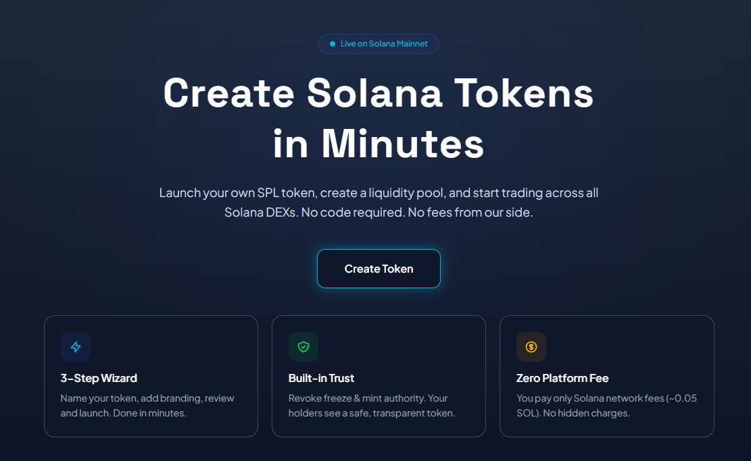751x461 pixels.
Task: Choose the Zero Platform Fee card
Action: pos(606,375)
